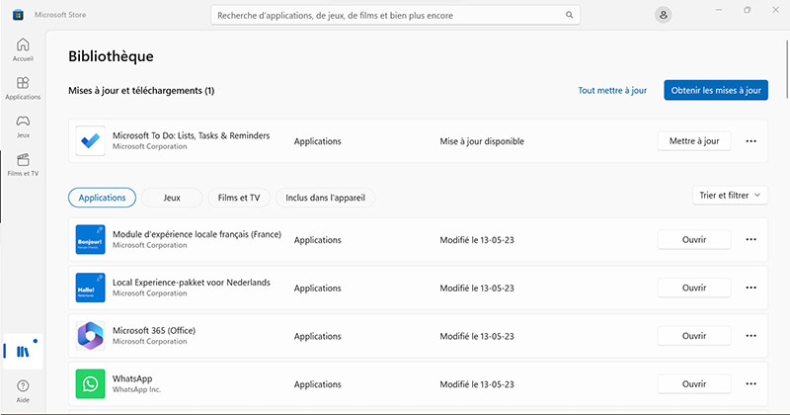Image resolution: width=790 pixels, height=415 pixels.
Task: Click Tout mettre à jour link
Action: (612, 91)
